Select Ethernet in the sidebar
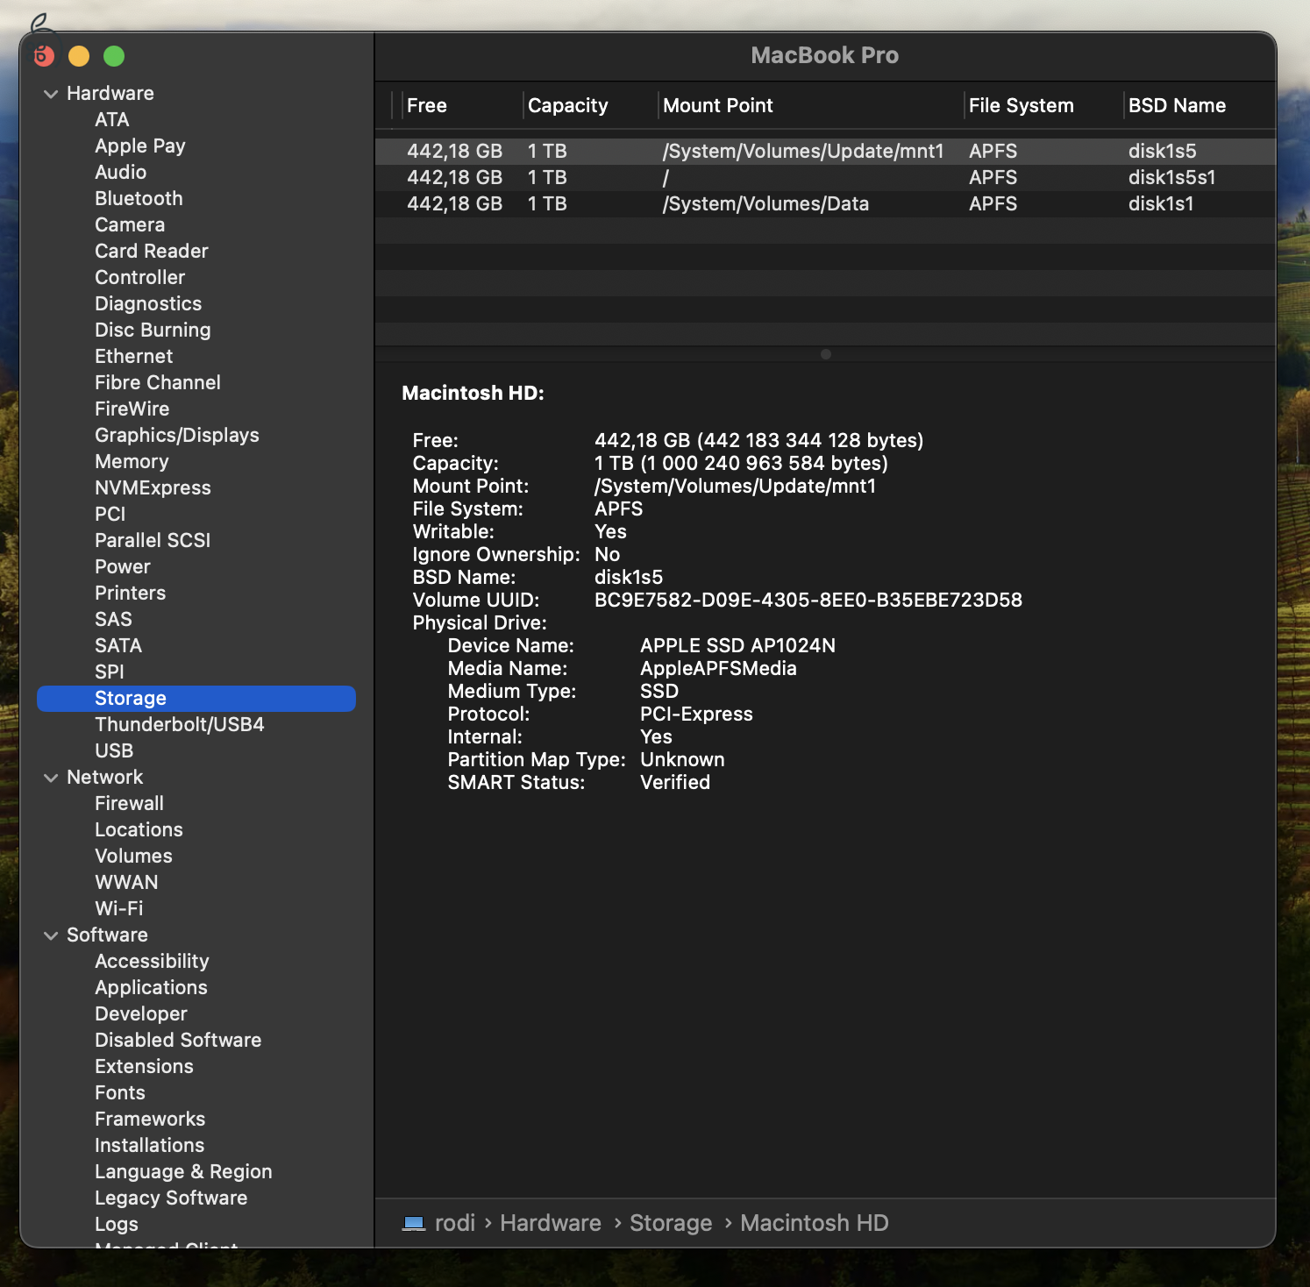1310x1287 pixels. [133, 356]
